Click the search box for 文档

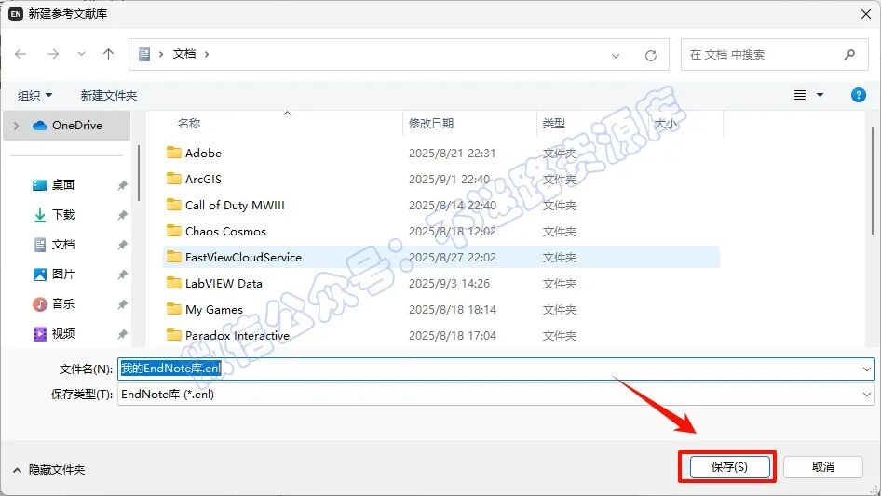coord(774,55)
